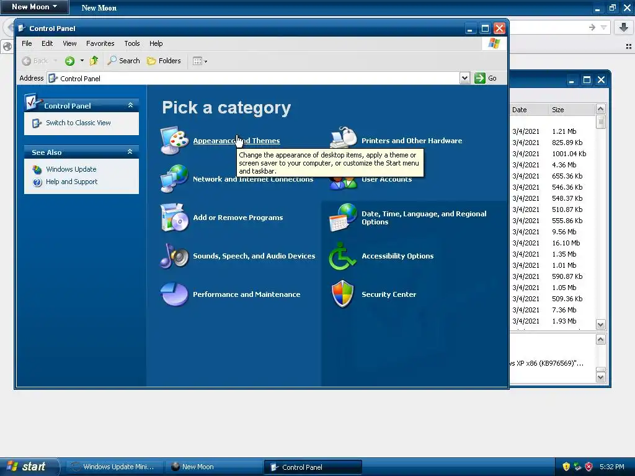Viewport: 635px width, 476px height.
Task: Click the Control Panel taskbar item
Action: pos(313,467)
